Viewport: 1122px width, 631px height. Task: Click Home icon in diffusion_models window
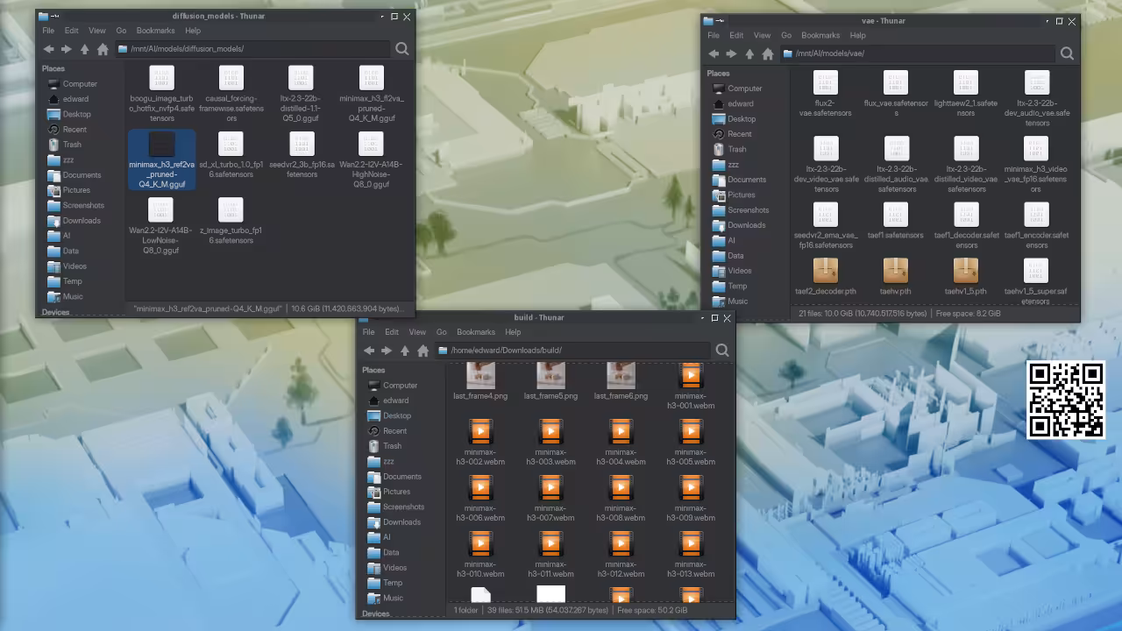pos(103,49)
